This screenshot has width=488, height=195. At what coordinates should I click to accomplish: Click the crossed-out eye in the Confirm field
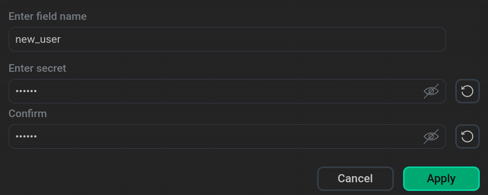pos(431,136)
